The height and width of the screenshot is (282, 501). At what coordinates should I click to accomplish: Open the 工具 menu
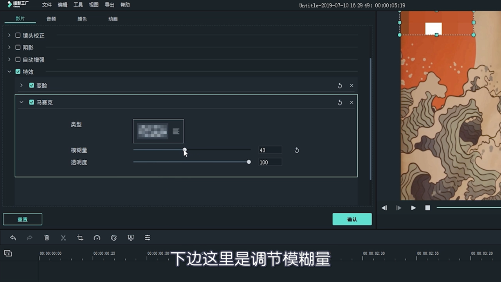(x=78, y=5)
